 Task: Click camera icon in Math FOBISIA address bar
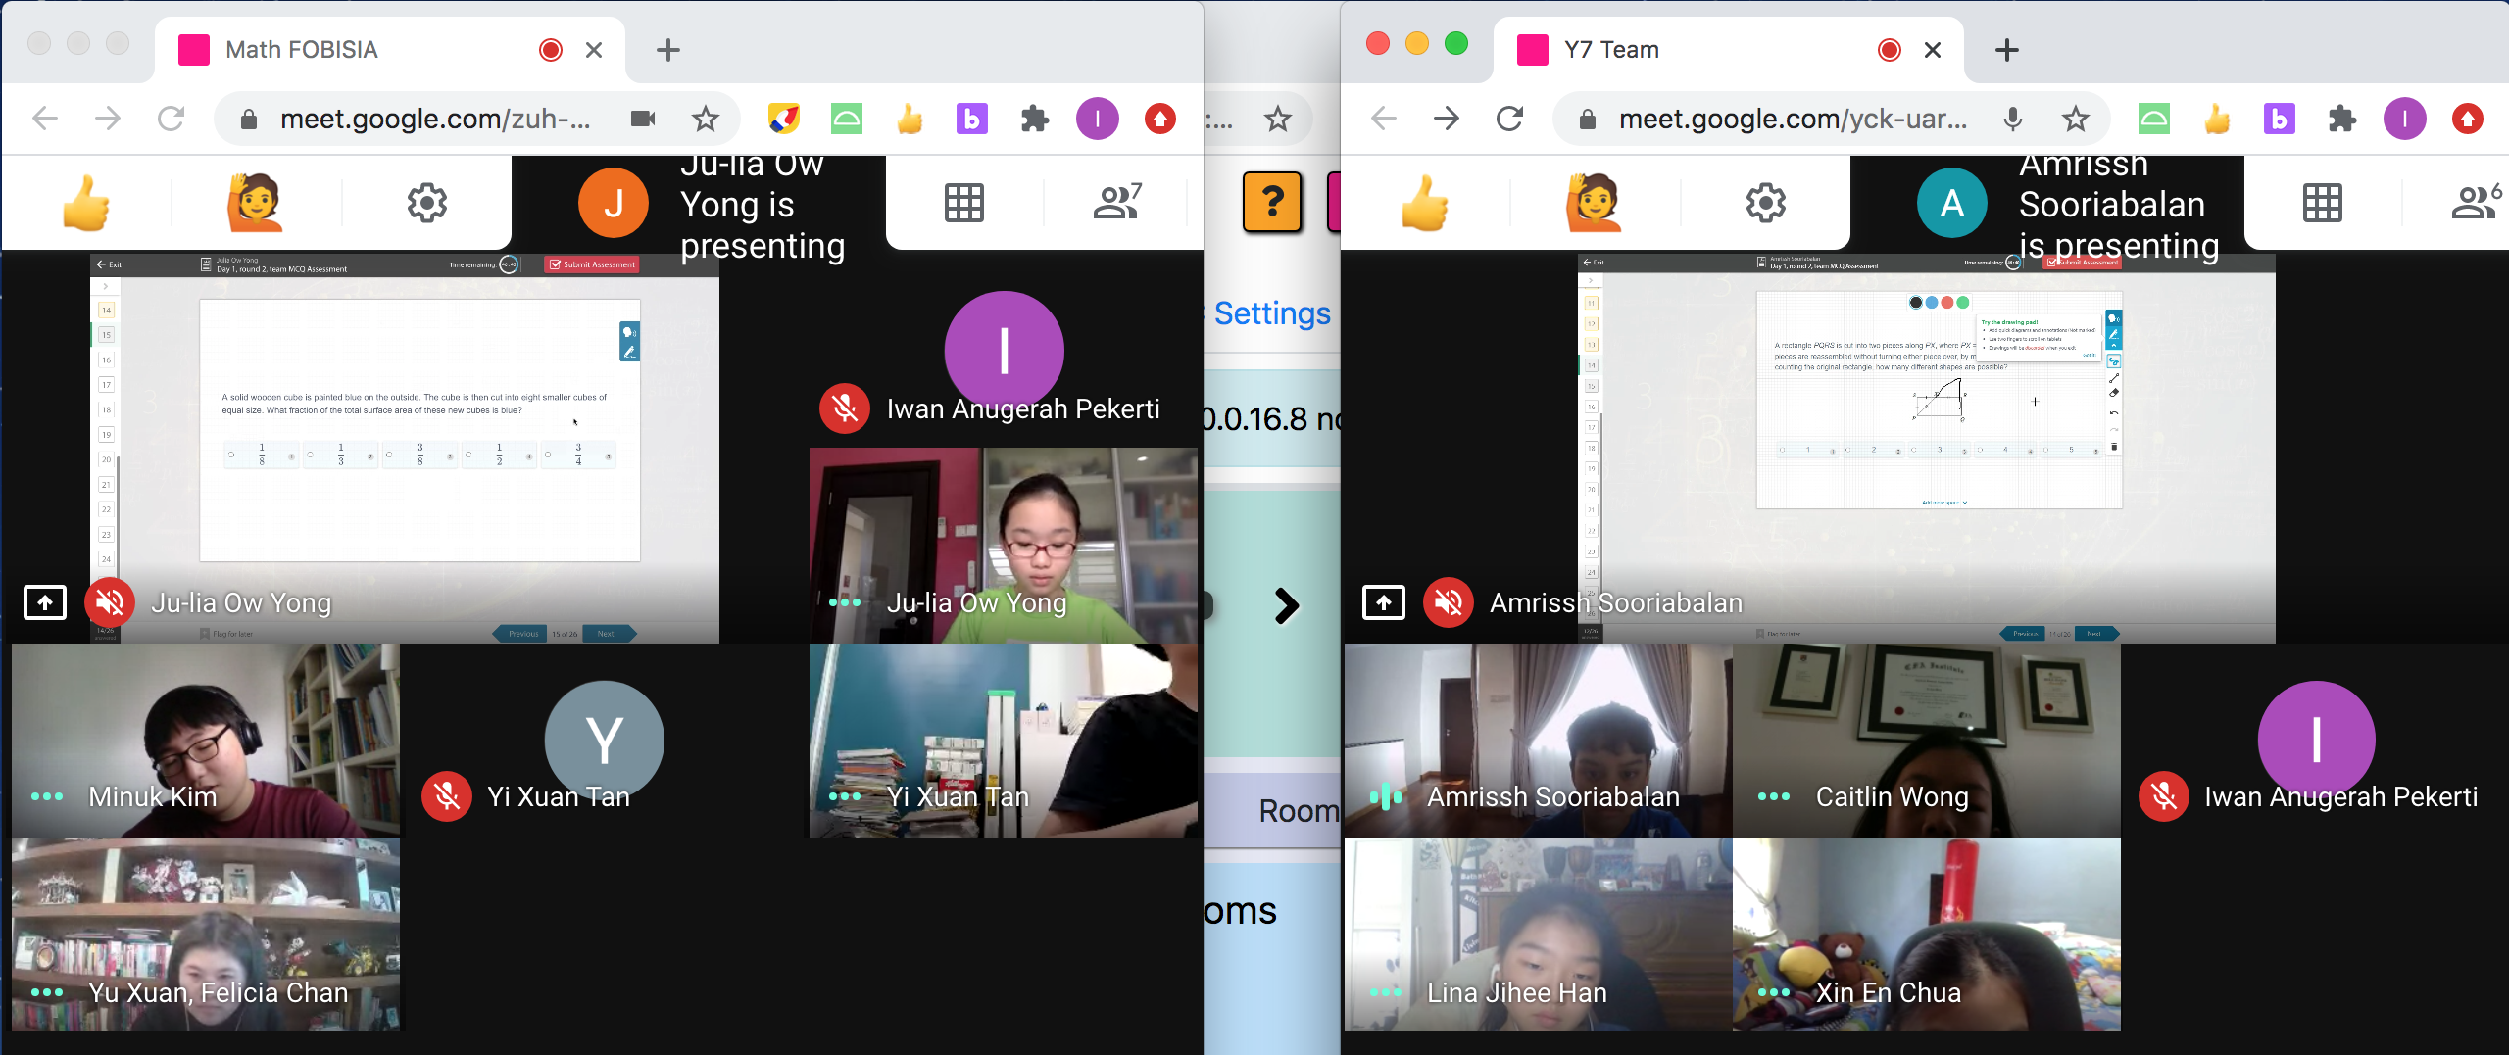pos(643,119)
